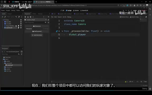
Task: Click the search magnifier in Scene filter
Action: click(16, 17)
